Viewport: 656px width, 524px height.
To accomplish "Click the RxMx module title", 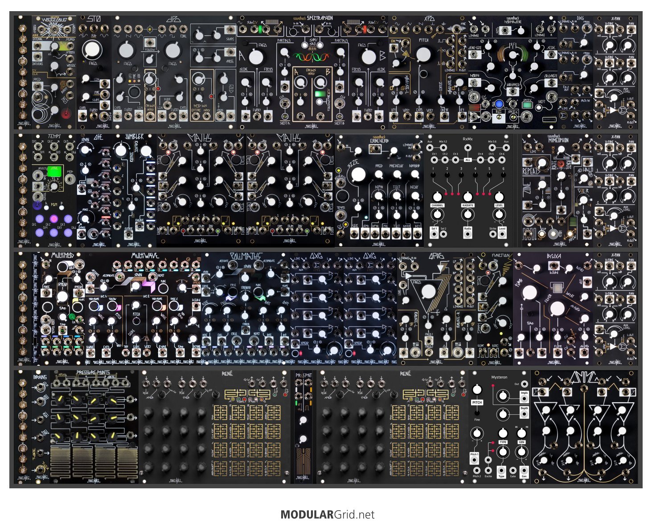I will 467,139.
